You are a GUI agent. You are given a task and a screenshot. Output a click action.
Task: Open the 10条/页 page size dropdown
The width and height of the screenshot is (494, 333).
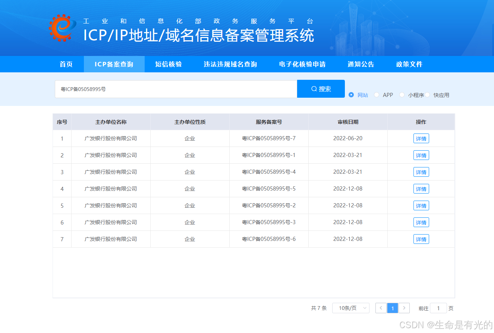point(350,308)
